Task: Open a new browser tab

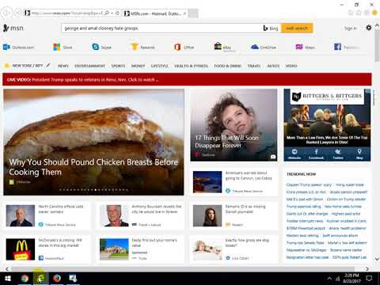Action: 193,13
